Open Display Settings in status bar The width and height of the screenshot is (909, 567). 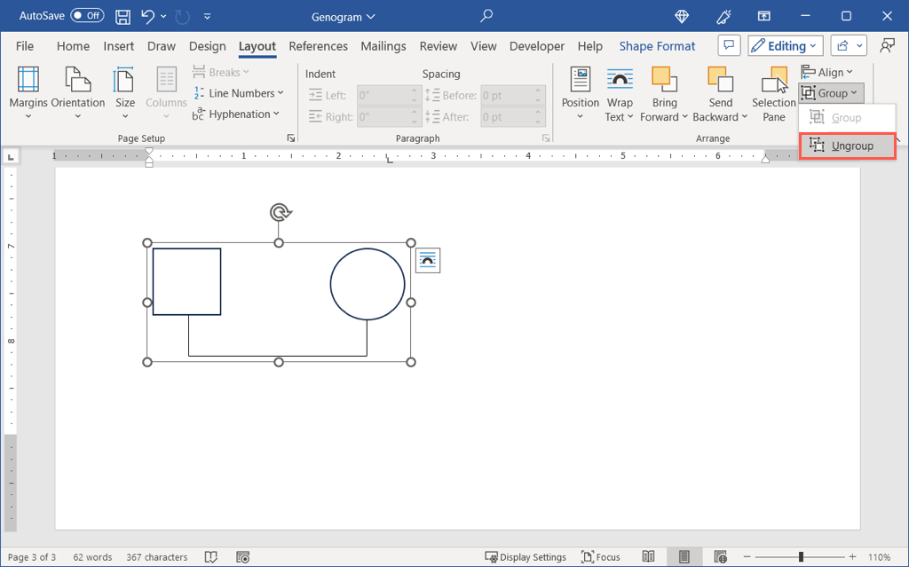pos(526,557)
